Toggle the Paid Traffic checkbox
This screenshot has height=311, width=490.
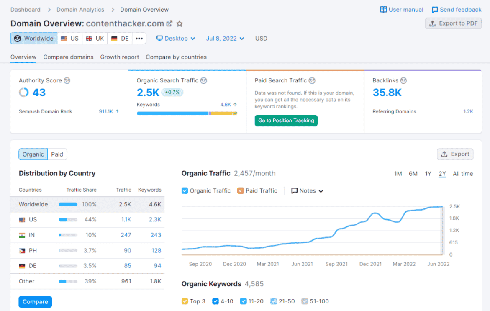pyautogui.click(x=240, y=191)
